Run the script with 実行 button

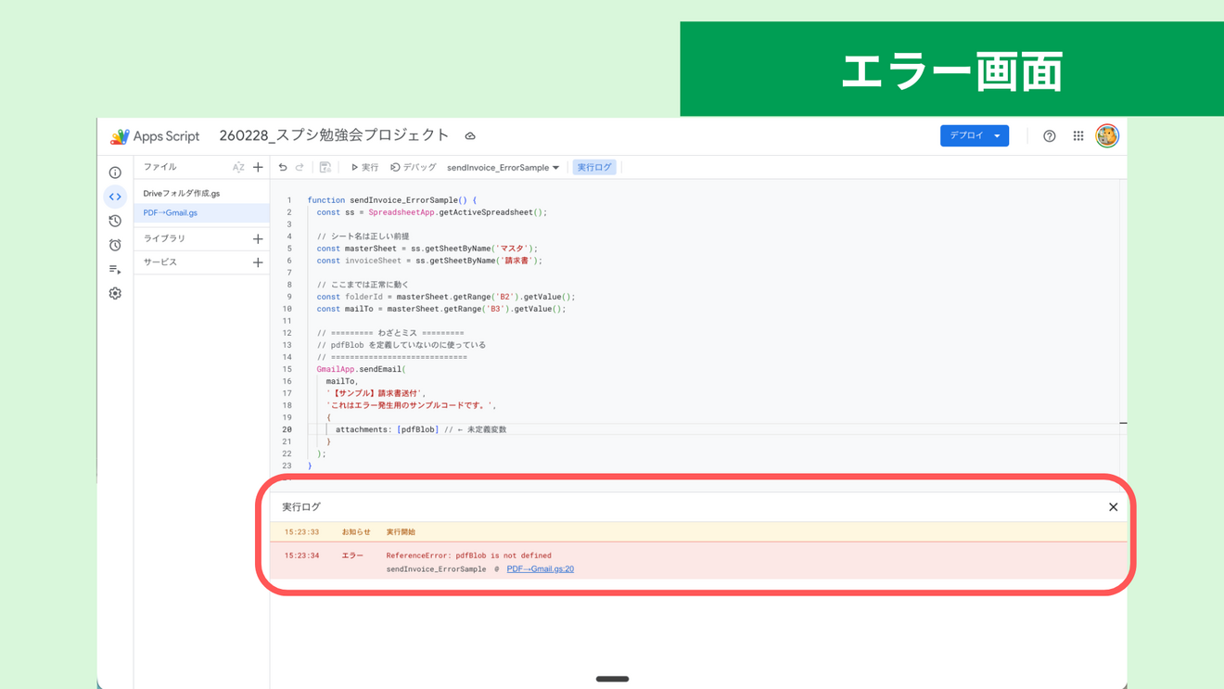click(x=364, y=168)
